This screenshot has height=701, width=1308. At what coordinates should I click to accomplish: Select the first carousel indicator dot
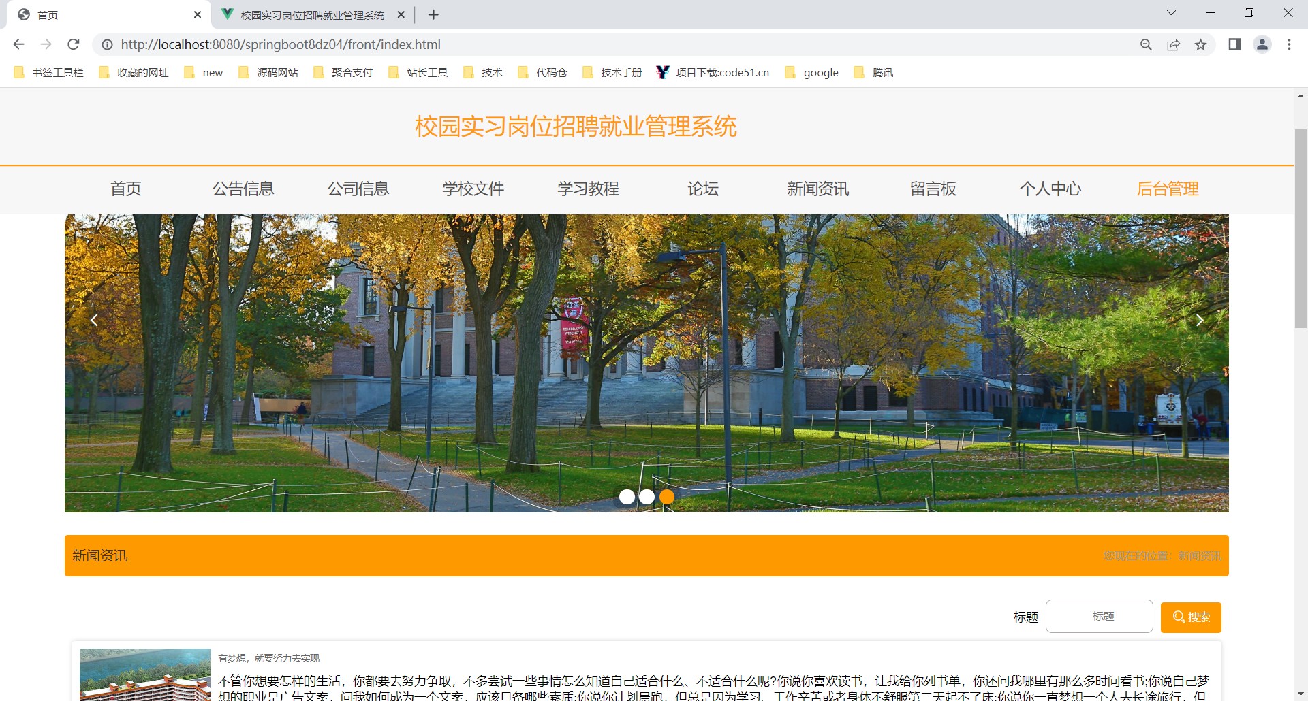coord(627,497)
